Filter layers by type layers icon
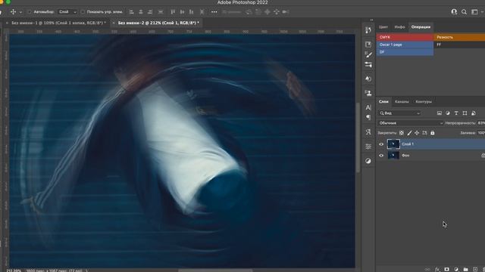Viewport: 485px width, 272px height. [x=456, y=113]
